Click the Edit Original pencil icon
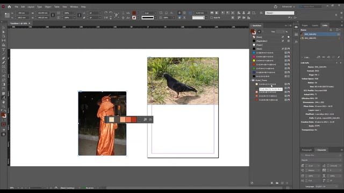 339,57
